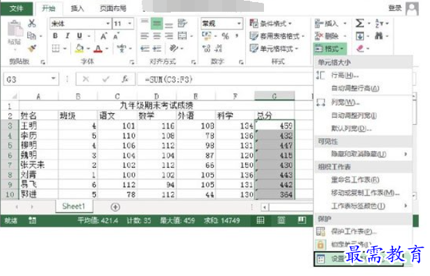Add a new sheet with plus button

click(x=115, y=207)
